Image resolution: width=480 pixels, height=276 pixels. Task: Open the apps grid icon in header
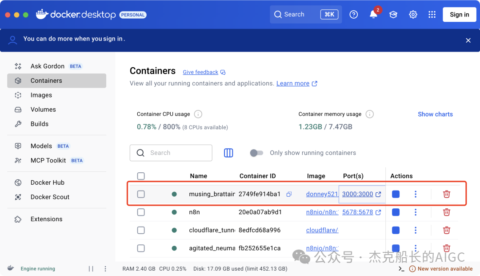[x=432, y=14]
